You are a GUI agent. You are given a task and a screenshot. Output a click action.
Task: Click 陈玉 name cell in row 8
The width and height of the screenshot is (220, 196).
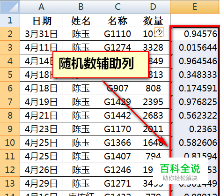(x=81, y=115)
